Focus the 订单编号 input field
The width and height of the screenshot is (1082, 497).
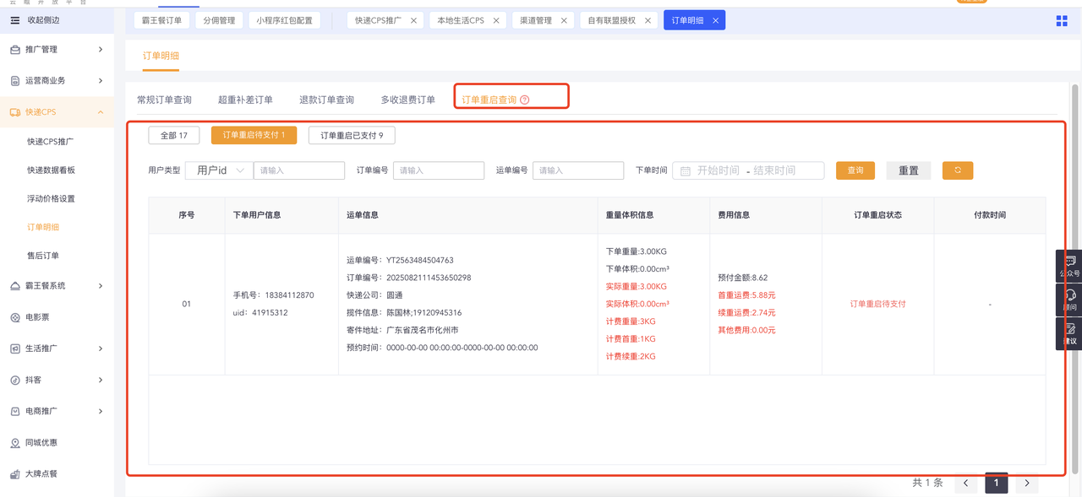tap(439, 170)
